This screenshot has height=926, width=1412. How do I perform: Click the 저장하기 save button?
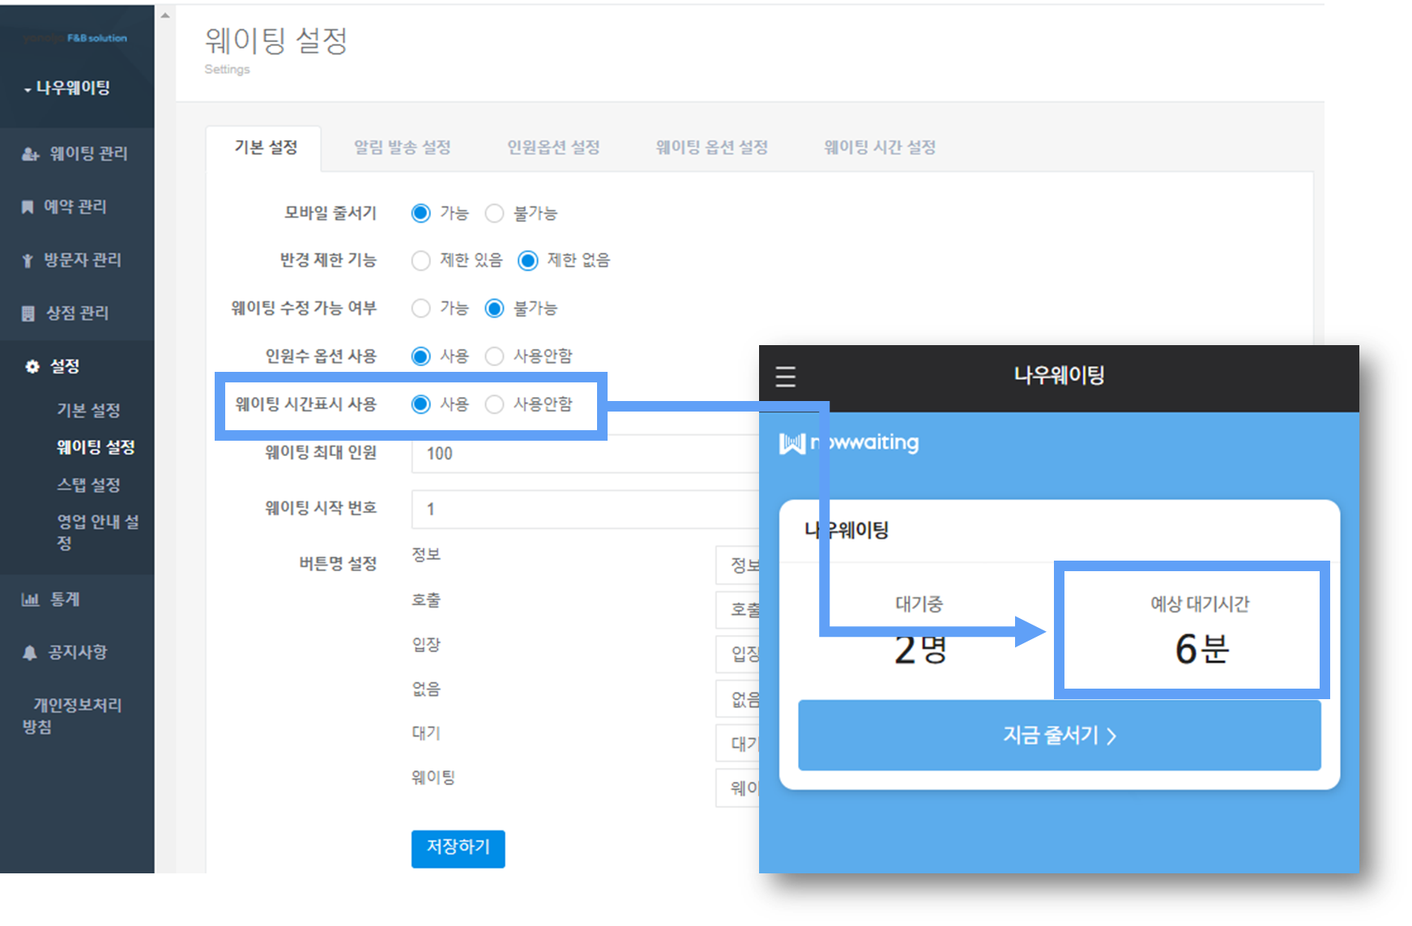pyautogui.click(x=458, y=848)
